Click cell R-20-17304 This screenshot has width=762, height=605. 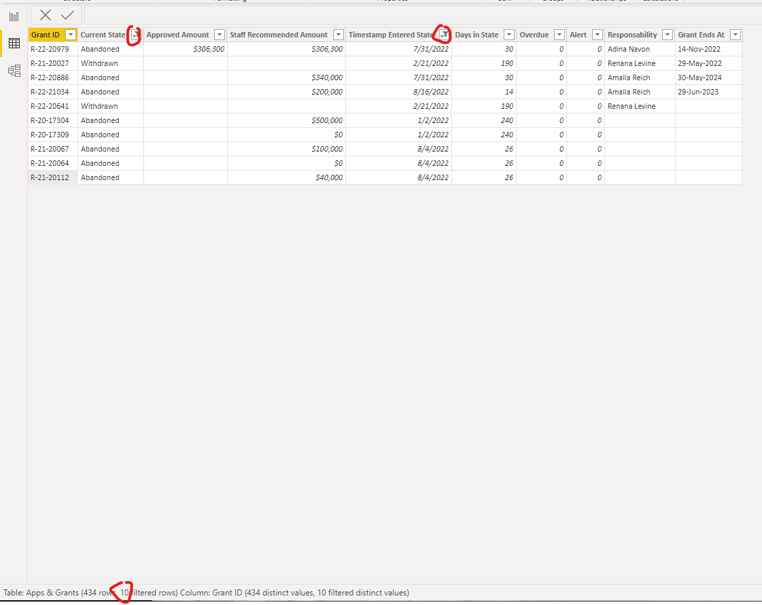click(x=53, y=120)
